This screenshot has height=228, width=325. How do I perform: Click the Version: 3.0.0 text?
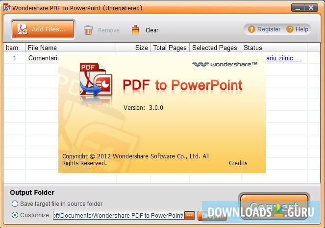tap(143, 108)
